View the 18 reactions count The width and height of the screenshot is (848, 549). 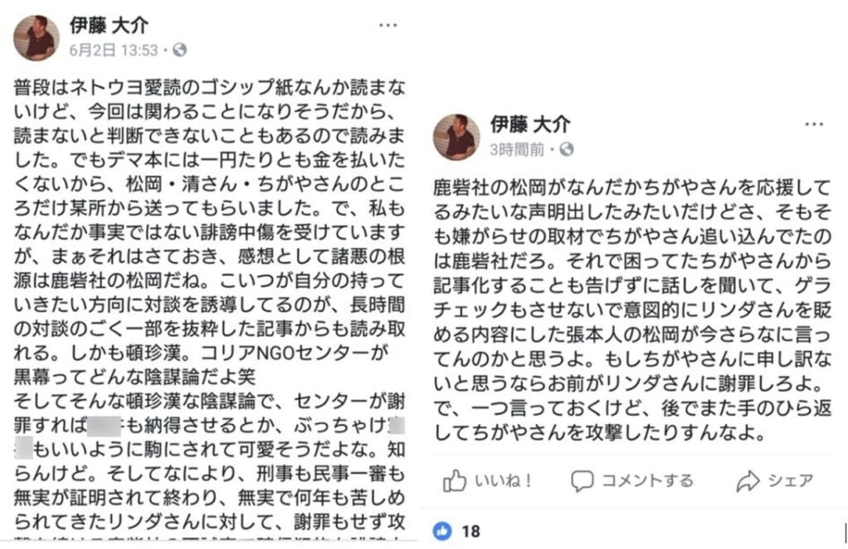coord(471,531)
